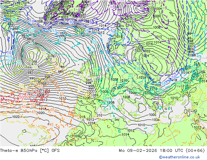Click the 'Mo 09-02-2026 18:00 UTC (00+66)' timestamp
The width and height of the screenshot is (207, 160).
(x=162, y=151)
